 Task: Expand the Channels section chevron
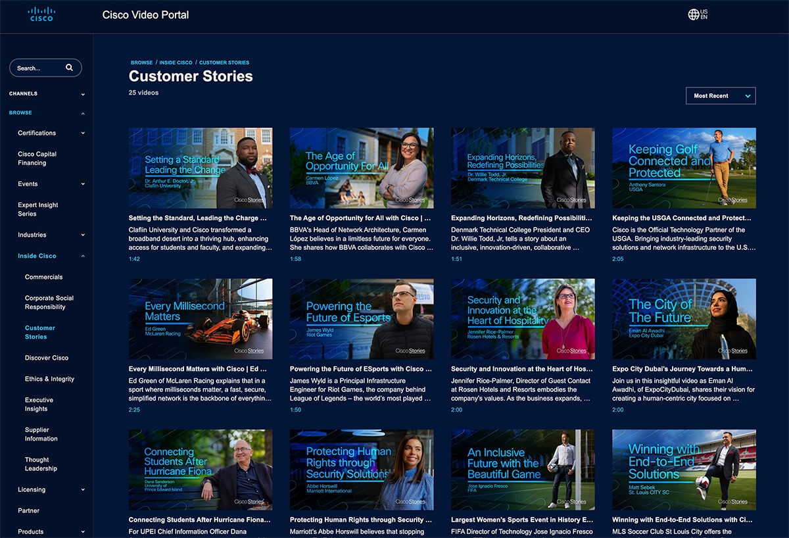coord(83,94)
